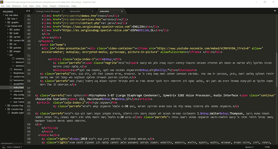Expand the cgi-bin folder arrow
The width and height of the screenshot is (278, 149).
[x=8, y=37]
